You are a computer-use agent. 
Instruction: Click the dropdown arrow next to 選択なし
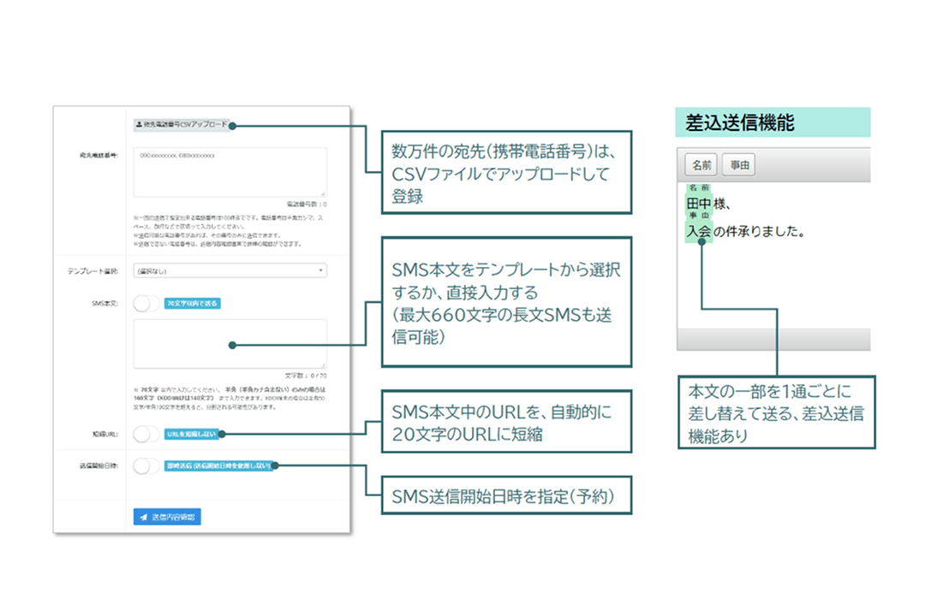tap(323, 269)
